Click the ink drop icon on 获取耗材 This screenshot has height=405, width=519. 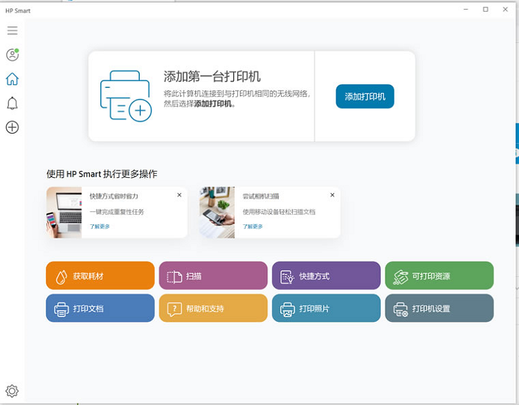[61, 277]
